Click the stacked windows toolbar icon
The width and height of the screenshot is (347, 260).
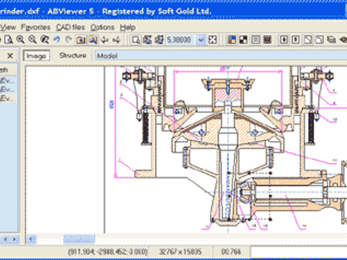point(331,40)
